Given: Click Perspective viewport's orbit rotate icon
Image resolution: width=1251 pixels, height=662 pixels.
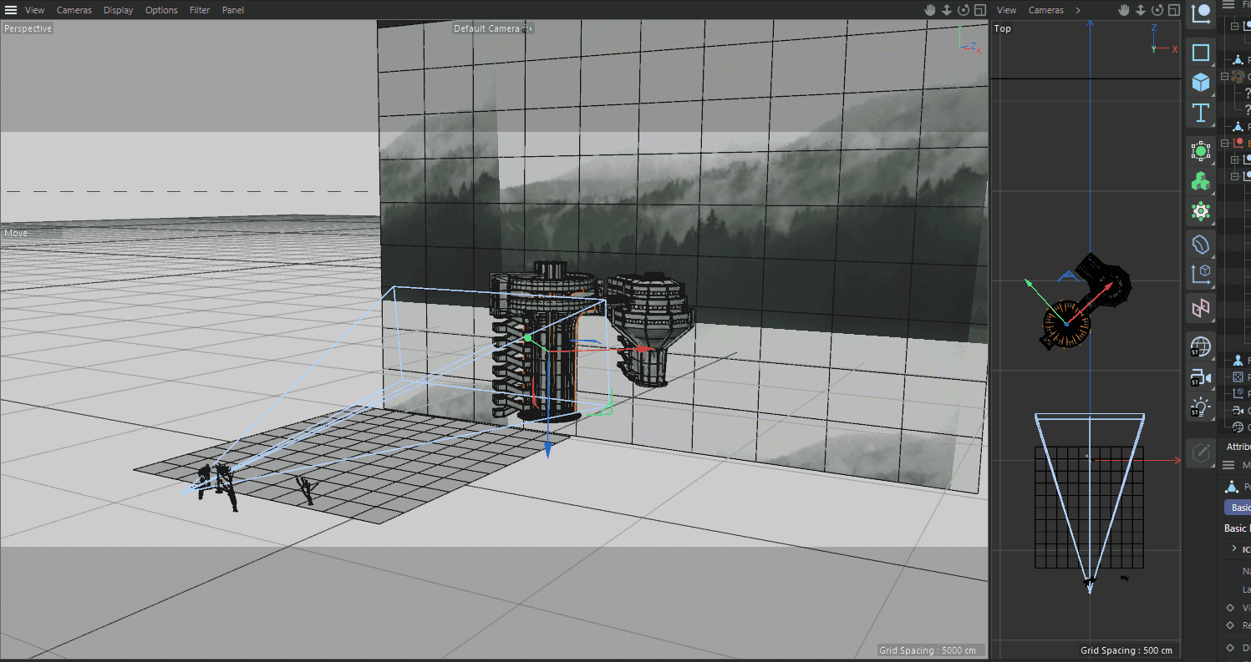Looking at the screenshot, I should click(x=964, y=10).
